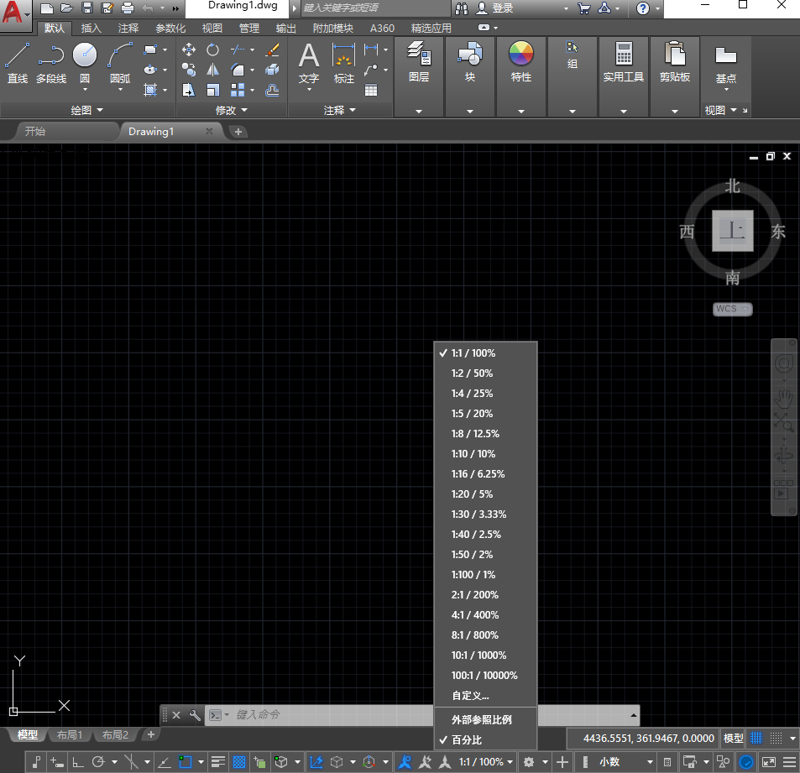Click the Rotate tool icon

(212, 50)
